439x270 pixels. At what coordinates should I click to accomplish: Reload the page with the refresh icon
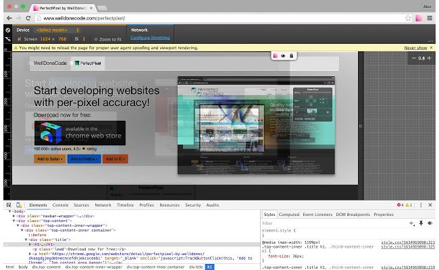tap(28, 18)
